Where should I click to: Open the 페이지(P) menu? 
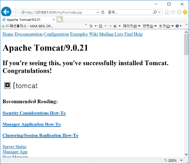click(x=132, y=26)
